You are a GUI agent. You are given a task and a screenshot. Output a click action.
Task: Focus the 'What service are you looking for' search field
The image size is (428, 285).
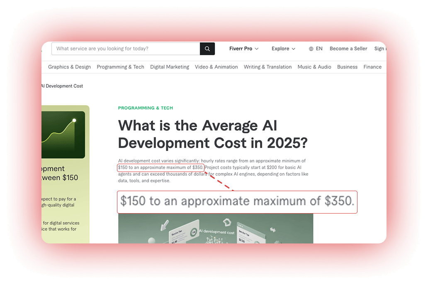pos(126,49)
